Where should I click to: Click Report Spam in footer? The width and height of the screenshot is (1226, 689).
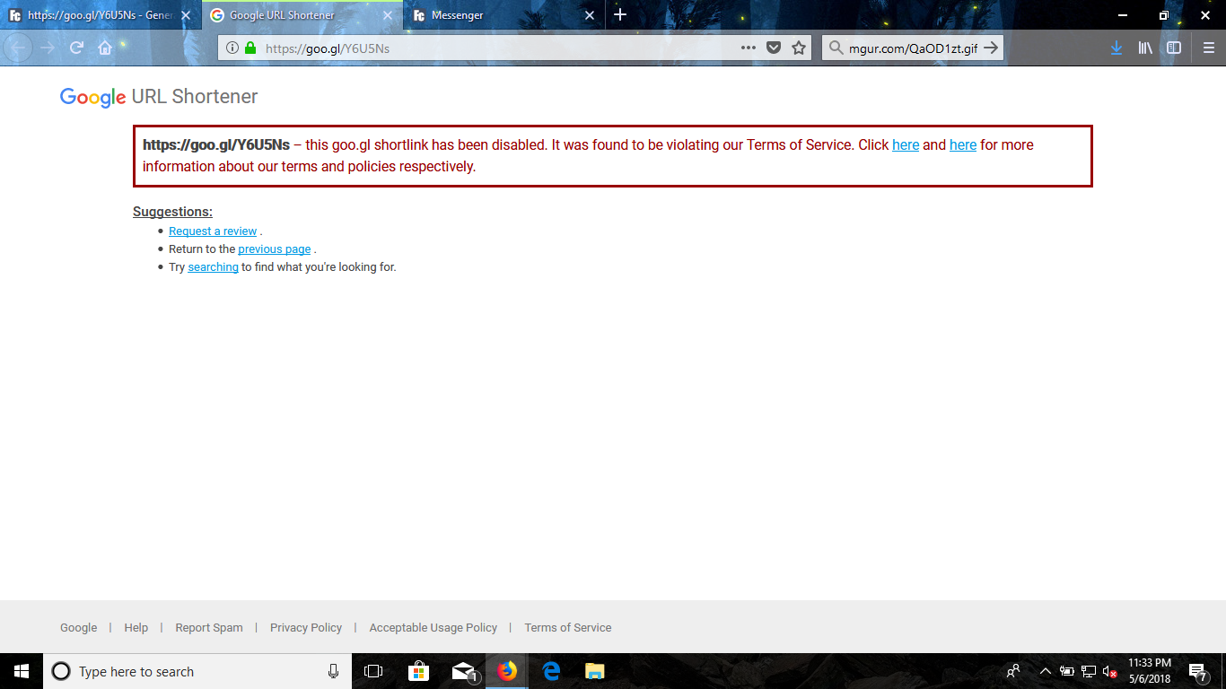tap(209, 628)
